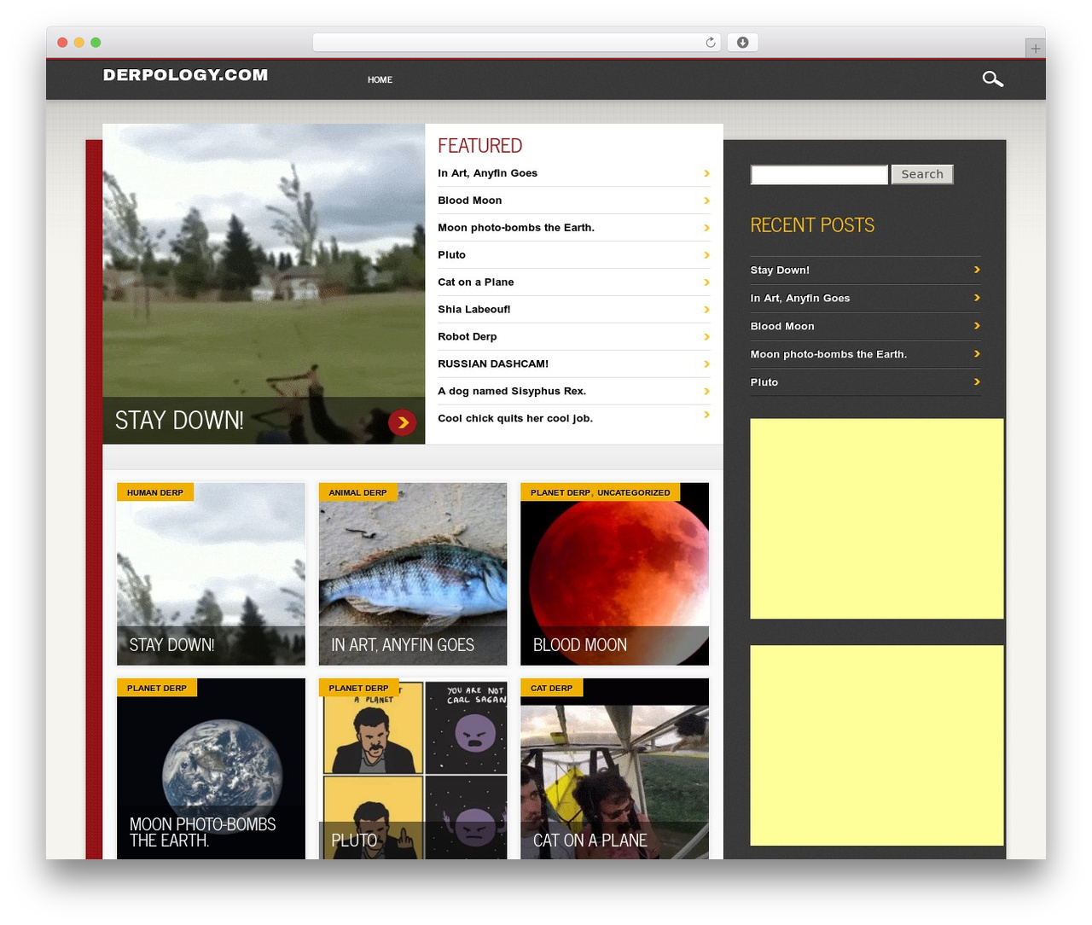This screenshot has width=1092, height=925.
Task: Open featured link A dog named Sisyphus Rex
Action: 511,392
